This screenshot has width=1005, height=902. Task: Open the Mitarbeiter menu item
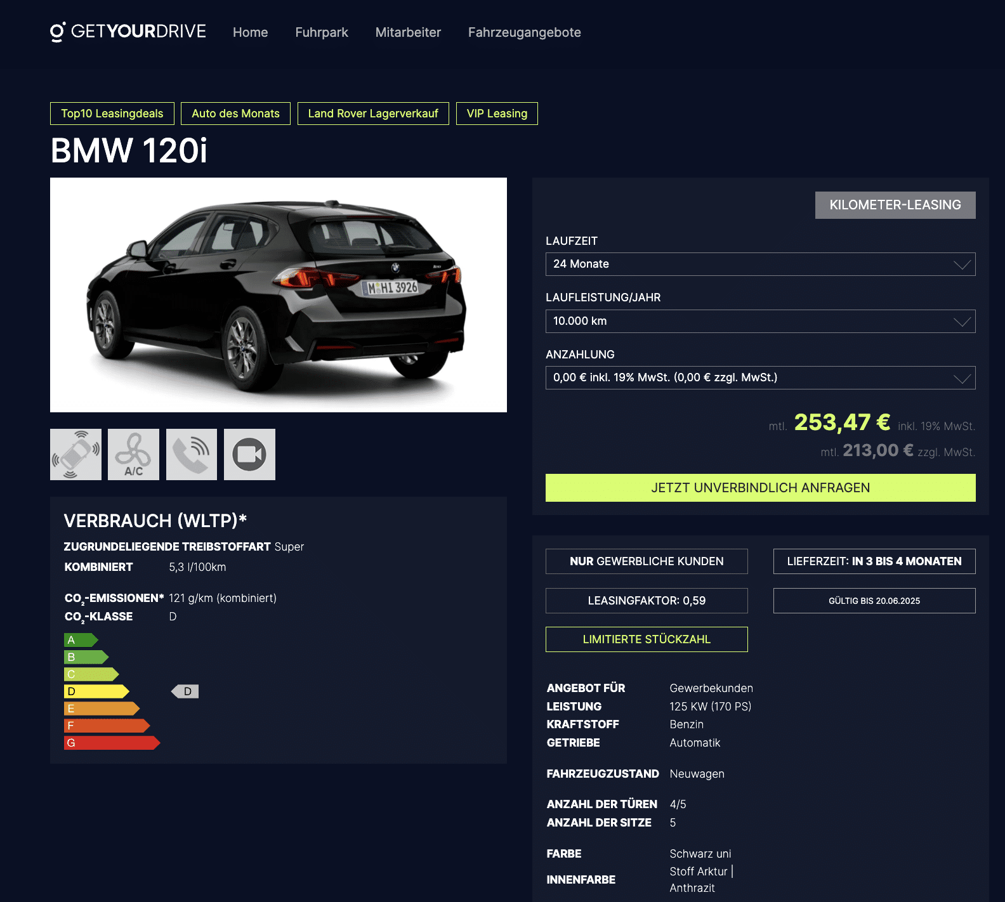point(408,32)
